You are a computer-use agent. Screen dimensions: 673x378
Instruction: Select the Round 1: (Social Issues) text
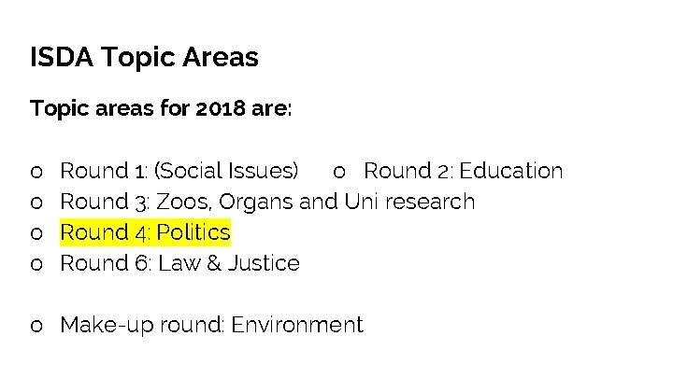tap(179, 171)
